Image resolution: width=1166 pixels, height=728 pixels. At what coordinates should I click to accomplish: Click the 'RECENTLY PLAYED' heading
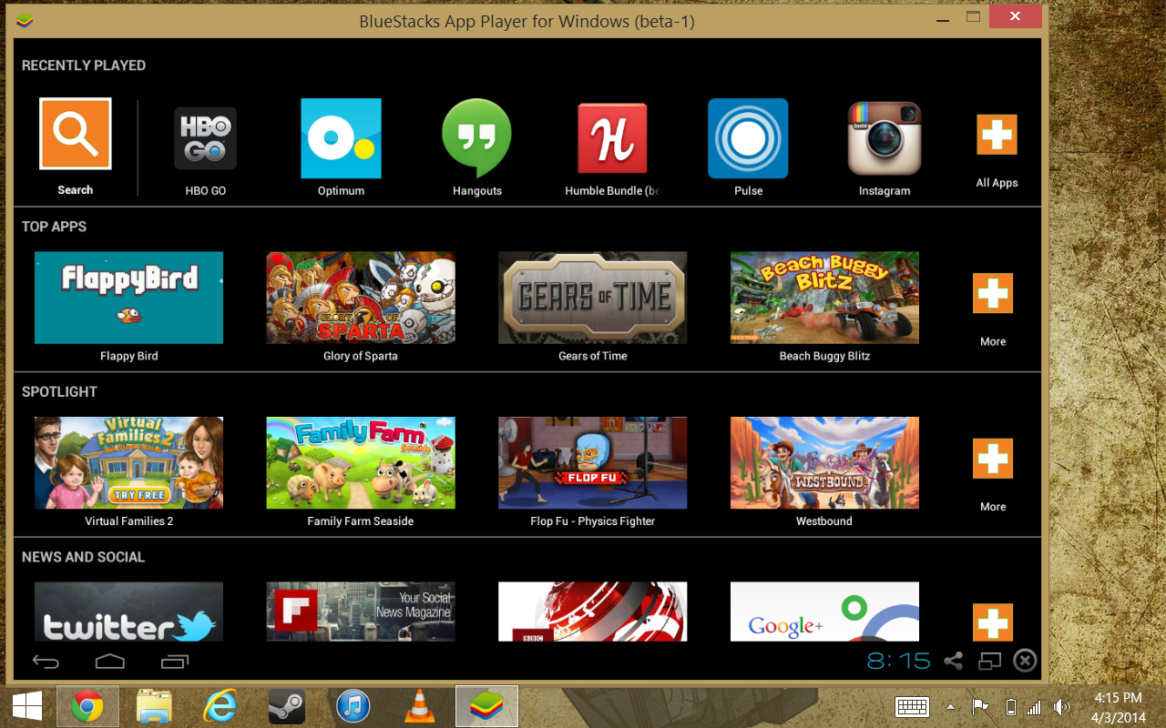84,66
